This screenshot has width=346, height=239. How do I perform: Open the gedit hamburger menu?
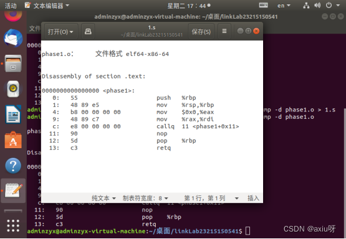(x=224, y=32)
